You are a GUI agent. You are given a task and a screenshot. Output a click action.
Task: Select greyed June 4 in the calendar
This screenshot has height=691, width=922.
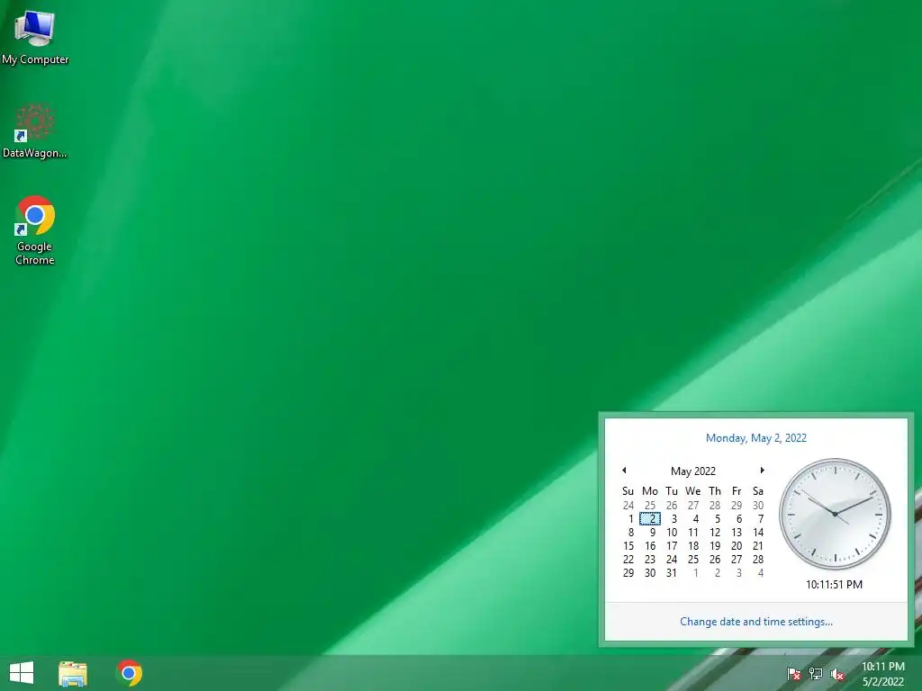click(x=758, y=573)
